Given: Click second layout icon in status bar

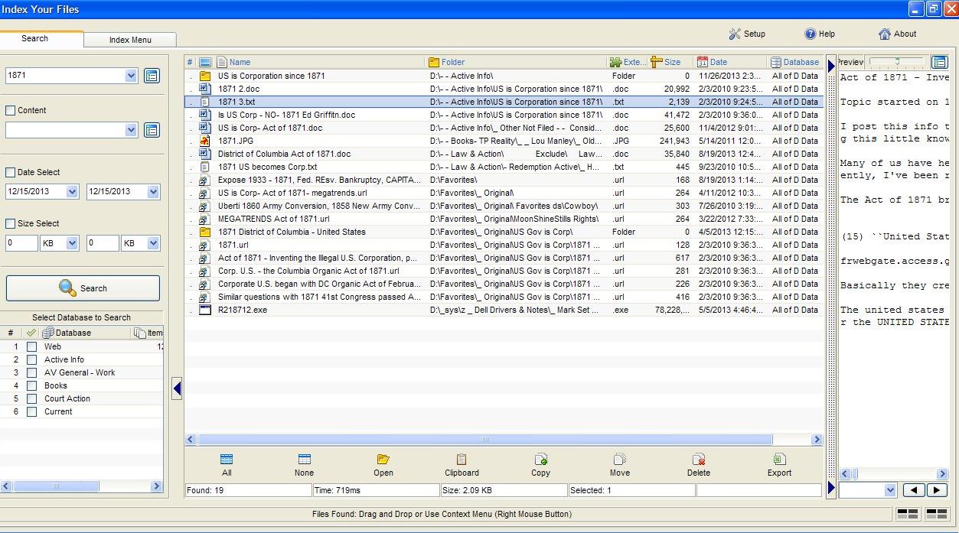Looking at the screenshot, I should [x=936, y=514].
